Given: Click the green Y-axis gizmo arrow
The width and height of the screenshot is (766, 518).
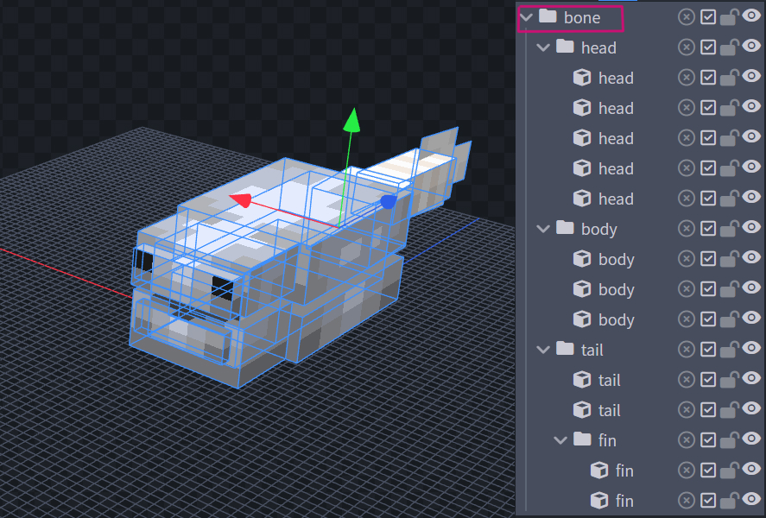Looking at the screenshot, I should click(x=351, y=121).
